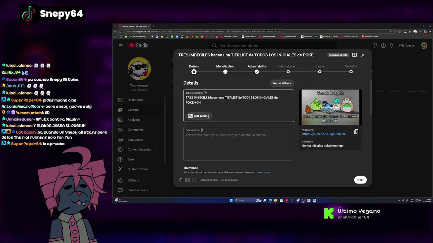The height and width of the screenshot is (243, 433).
Task: Click the checks complete checkmark status icon
Action: [x=194, y=180]
